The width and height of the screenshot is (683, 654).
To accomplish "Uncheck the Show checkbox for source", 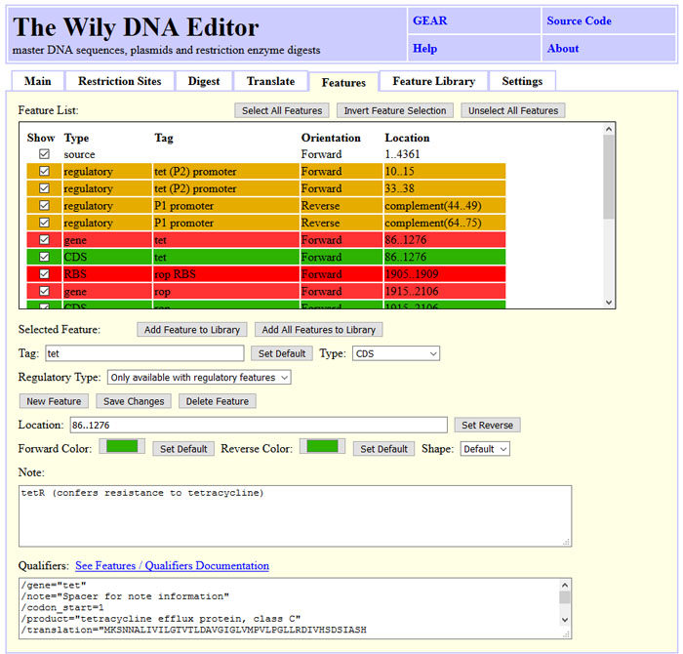I will point(44,154).
